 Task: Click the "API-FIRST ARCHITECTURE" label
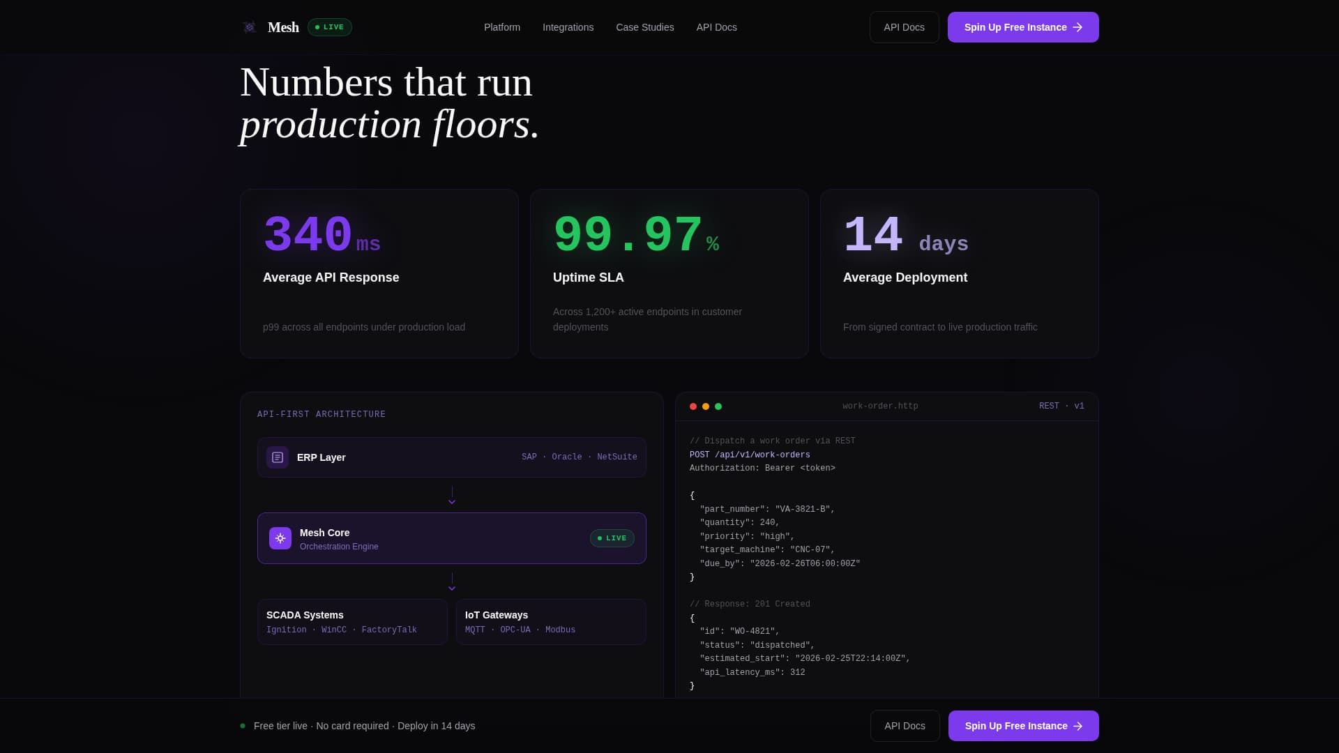tap(321, 414)
